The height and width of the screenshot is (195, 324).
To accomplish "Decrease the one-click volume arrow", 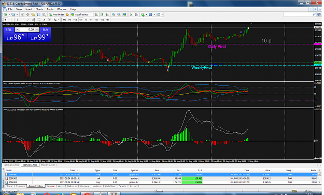I will [17, 29].
